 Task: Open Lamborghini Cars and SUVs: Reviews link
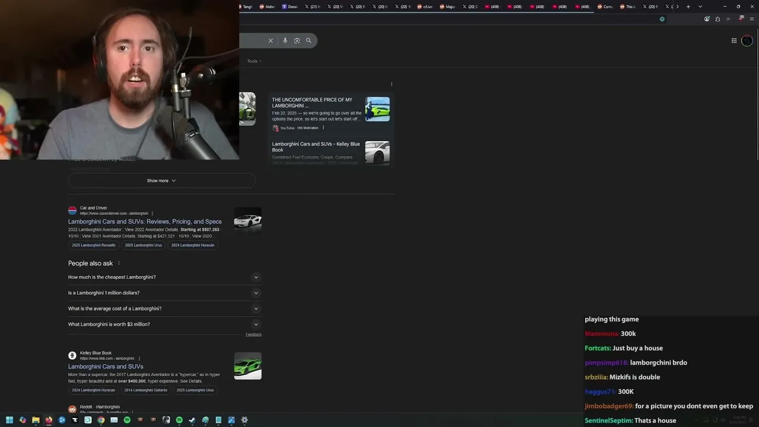[145, 222]
